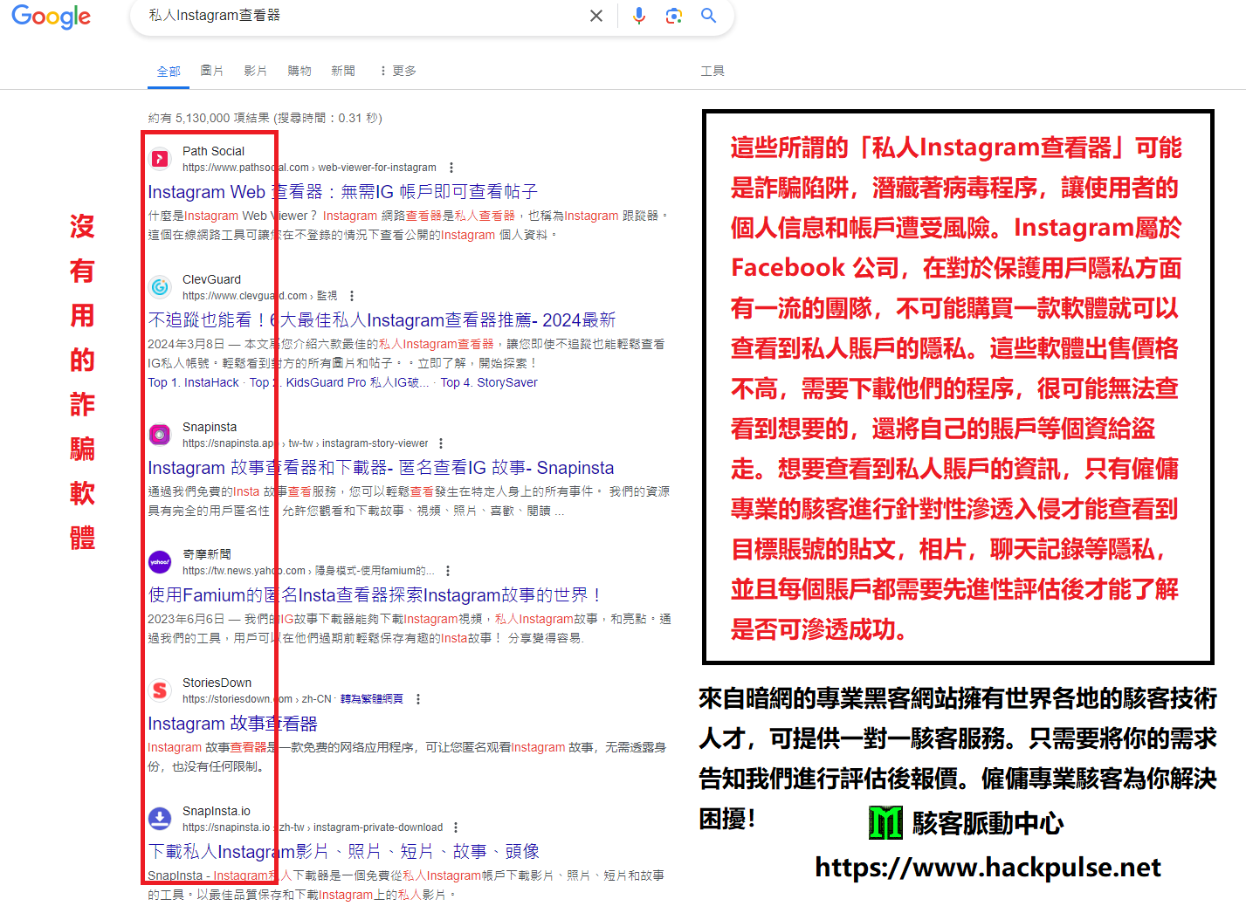Open three-dot menu for StoriesDown result
Viewport: 1246px width, 913px height.
coord(418,699)
